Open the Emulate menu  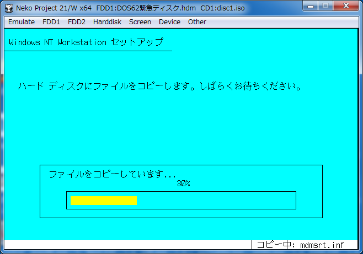pos(22,22)
